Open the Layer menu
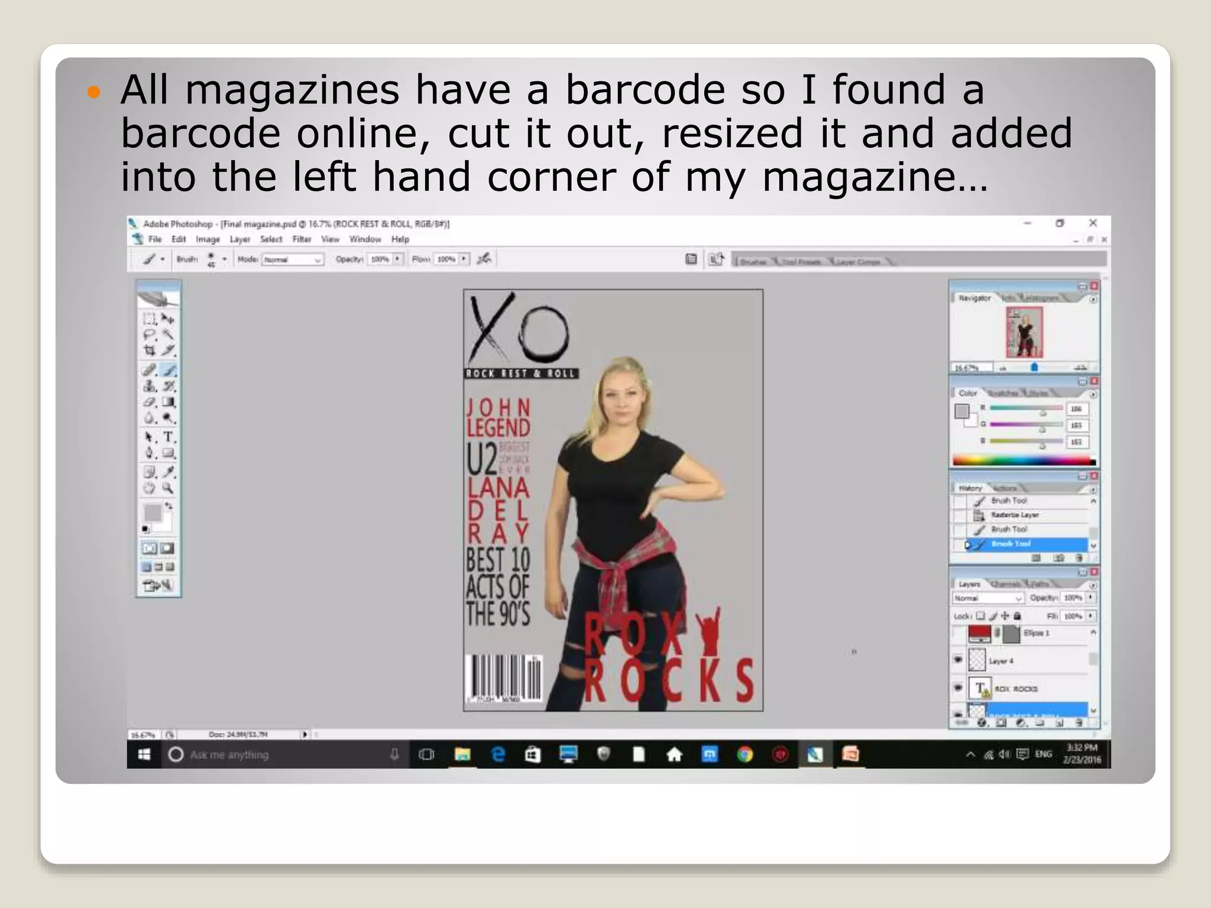Viewport: 1211px width, 908px height. pos(240,239)
